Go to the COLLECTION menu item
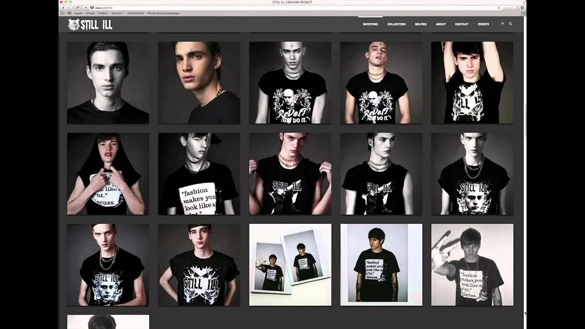This screenshot has width=585, height=329. (396, 24)
